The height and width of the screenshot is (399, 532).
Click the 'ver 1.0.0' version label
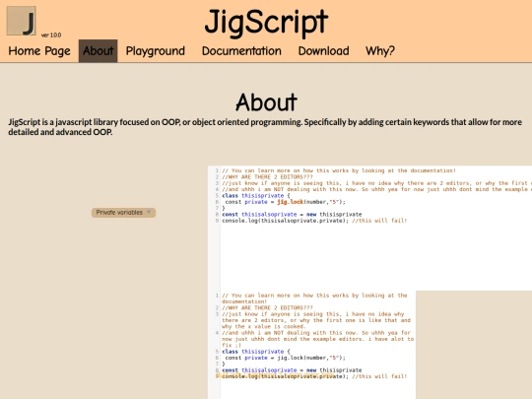click(51, 34)
